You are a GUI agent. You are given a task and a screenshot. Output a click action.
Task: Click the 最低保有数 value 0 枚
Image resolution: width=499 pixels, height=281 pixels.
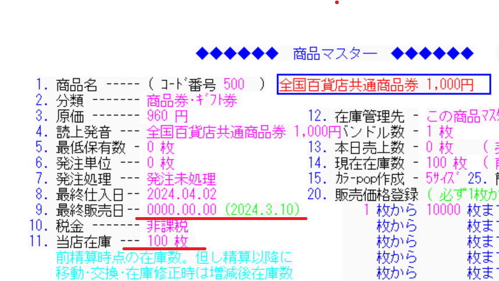coord(160,147)
